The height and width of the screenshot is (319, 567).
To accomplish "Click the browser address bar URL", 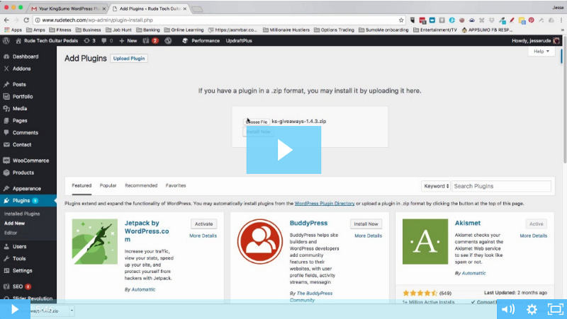I will pyautogui.click(x=97, y=21).
